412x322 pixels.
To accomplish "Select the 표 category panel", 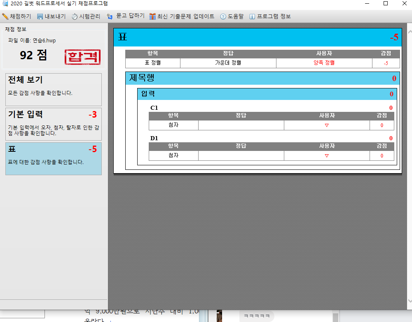I will [54, 159].
